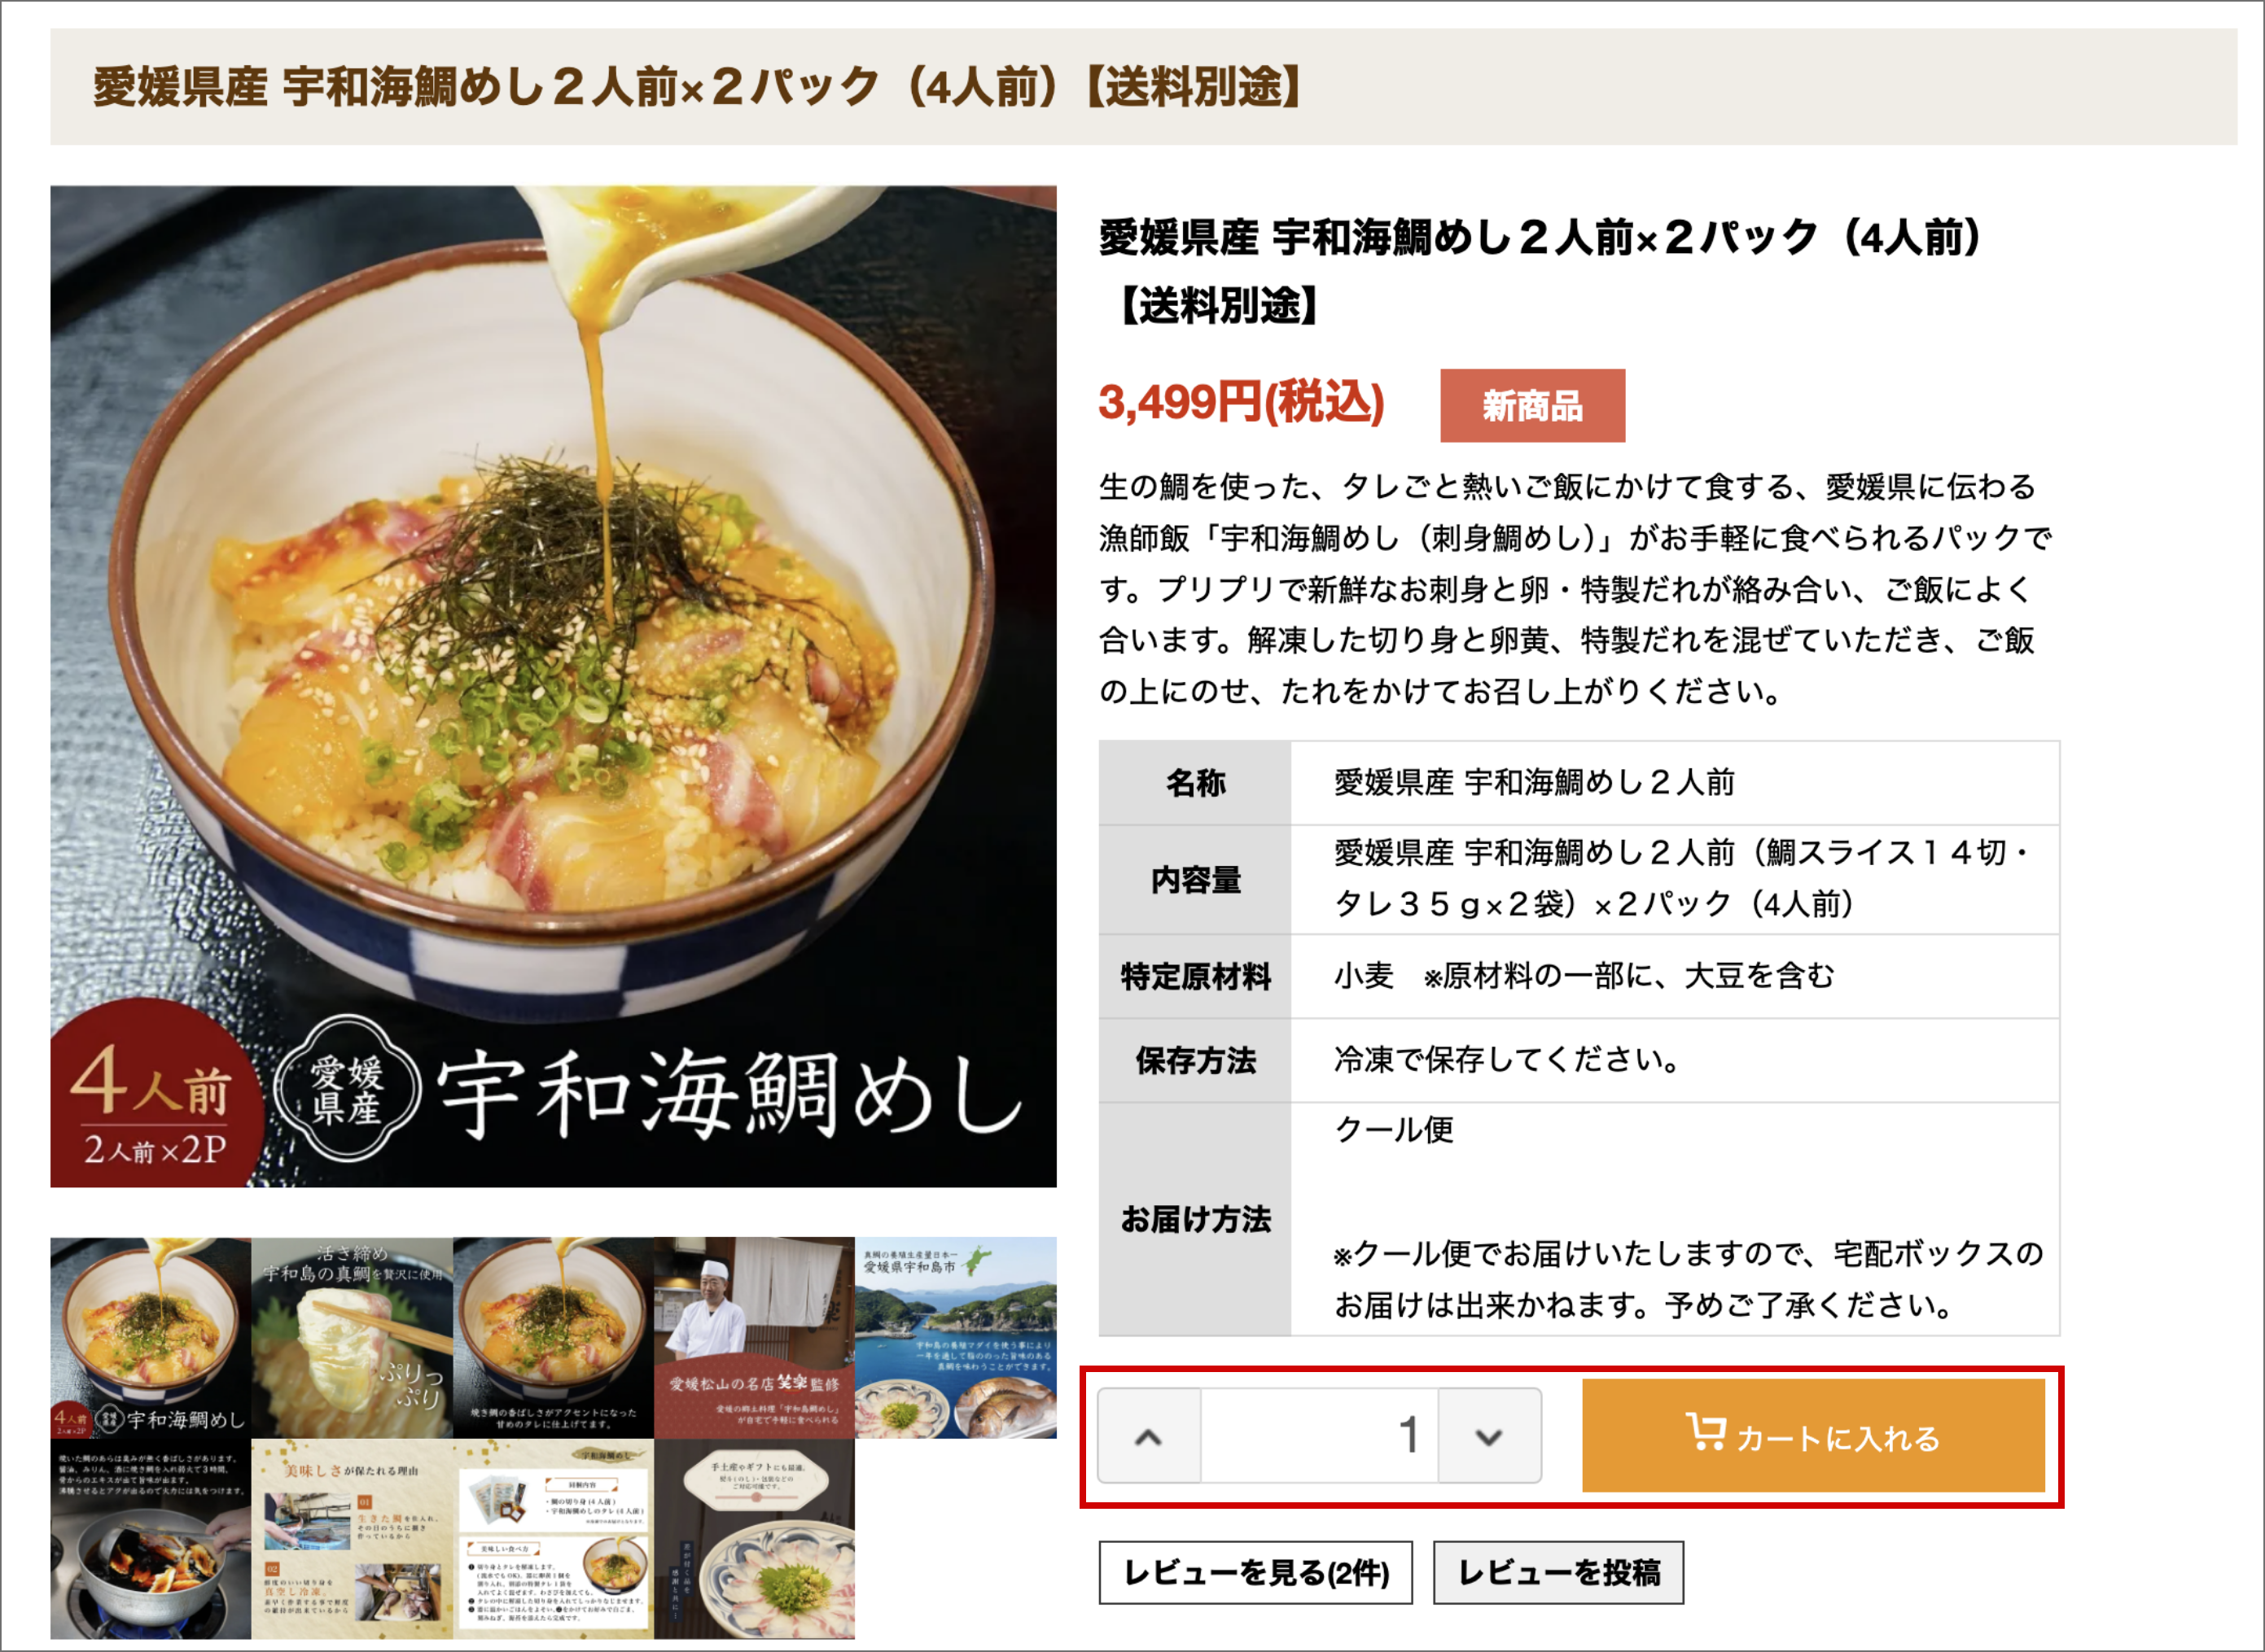The height and width of the screenshot is (1652, 2265).
Task: Select the chef in white uniform thumbnail
Action: click(x=755, y=1338)
